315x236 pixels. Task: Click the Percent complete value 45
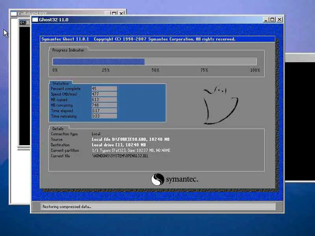pyautogui.click(x=104, y=88)
